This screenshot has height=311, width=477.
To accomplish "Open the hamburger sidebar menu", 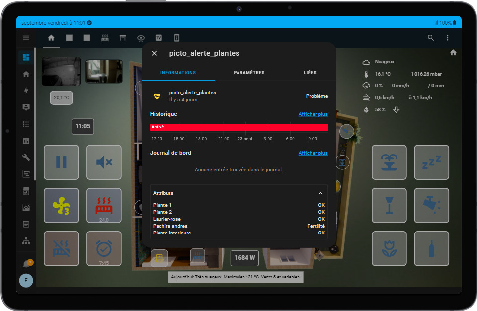I will tap(26, 38).
